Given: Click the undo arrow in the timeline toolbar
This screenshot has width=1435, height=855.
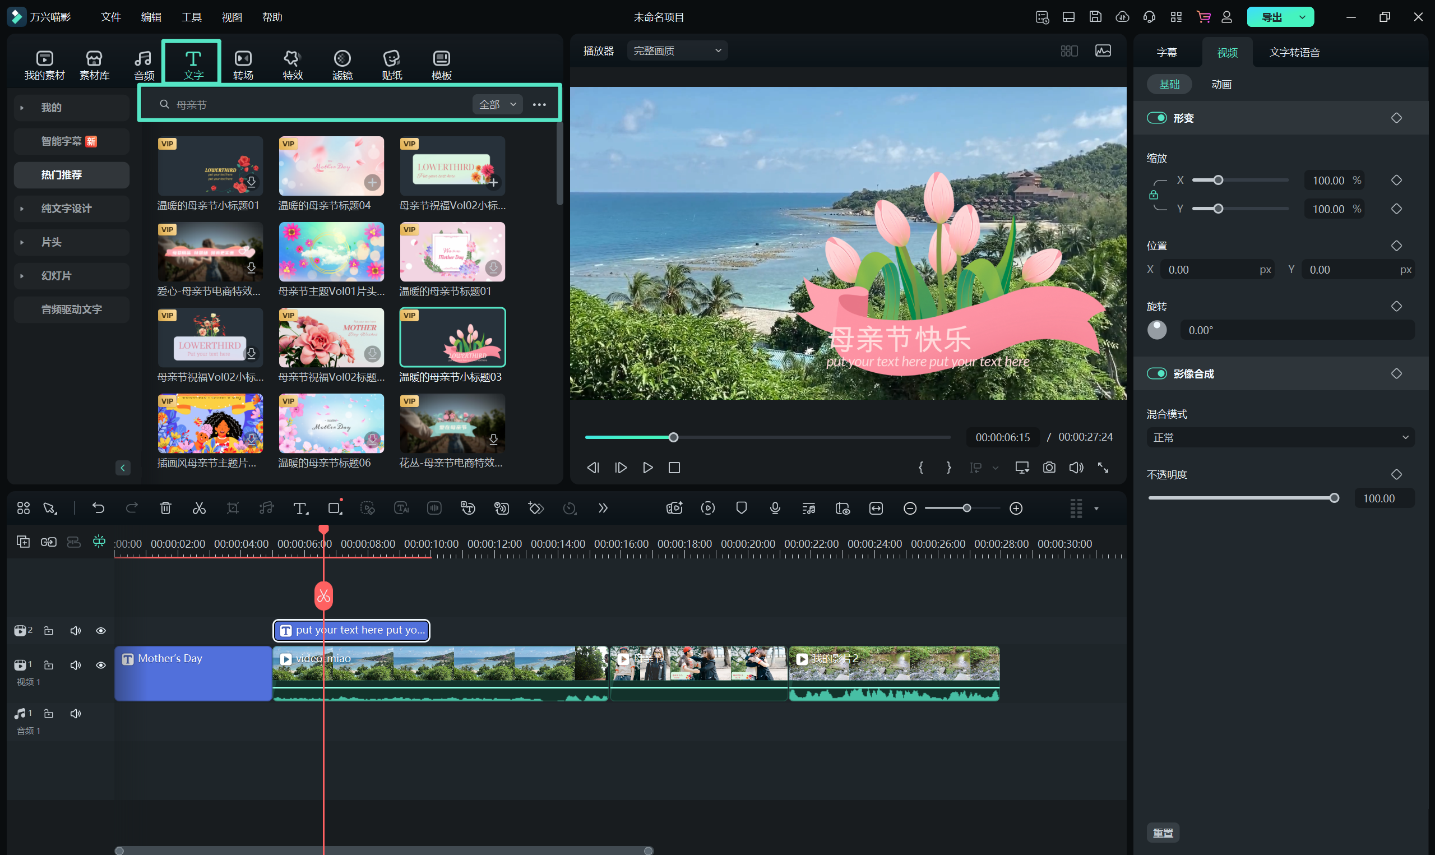Looking at the screenshot, I should [99, 508].
